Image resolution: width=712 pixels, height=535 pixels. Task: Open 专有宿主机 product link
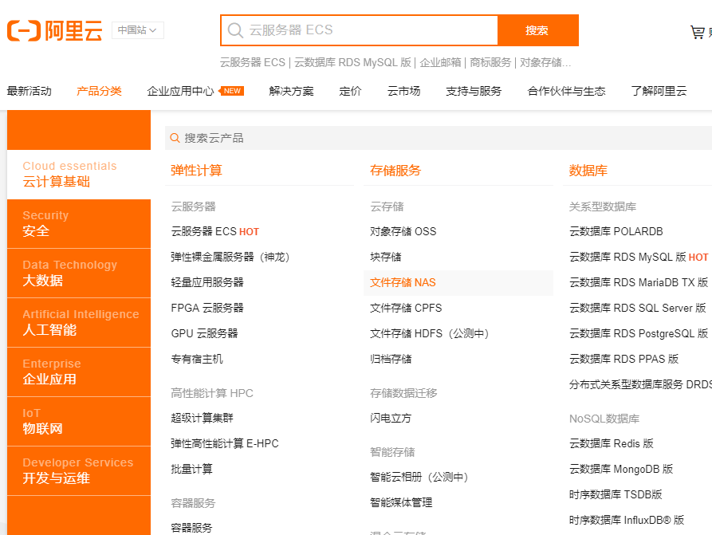pos(197,360)
